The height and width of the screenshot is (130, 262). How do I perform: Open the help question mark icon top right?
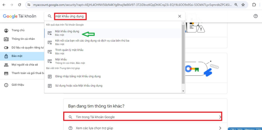click(255, 16)
